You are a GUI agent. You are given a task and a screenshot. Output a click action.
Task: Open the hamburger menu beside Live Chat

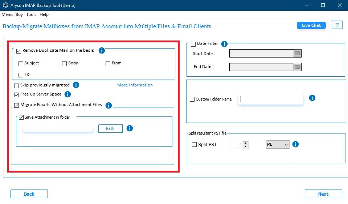click(x=337, y=25)
